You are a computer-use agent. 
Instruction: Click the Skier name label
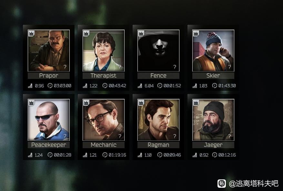(213, 76)
